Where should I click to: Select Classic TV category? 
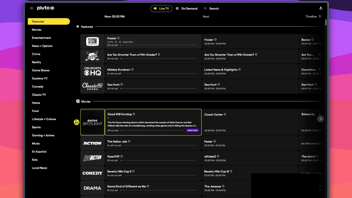tap(39, 95)
